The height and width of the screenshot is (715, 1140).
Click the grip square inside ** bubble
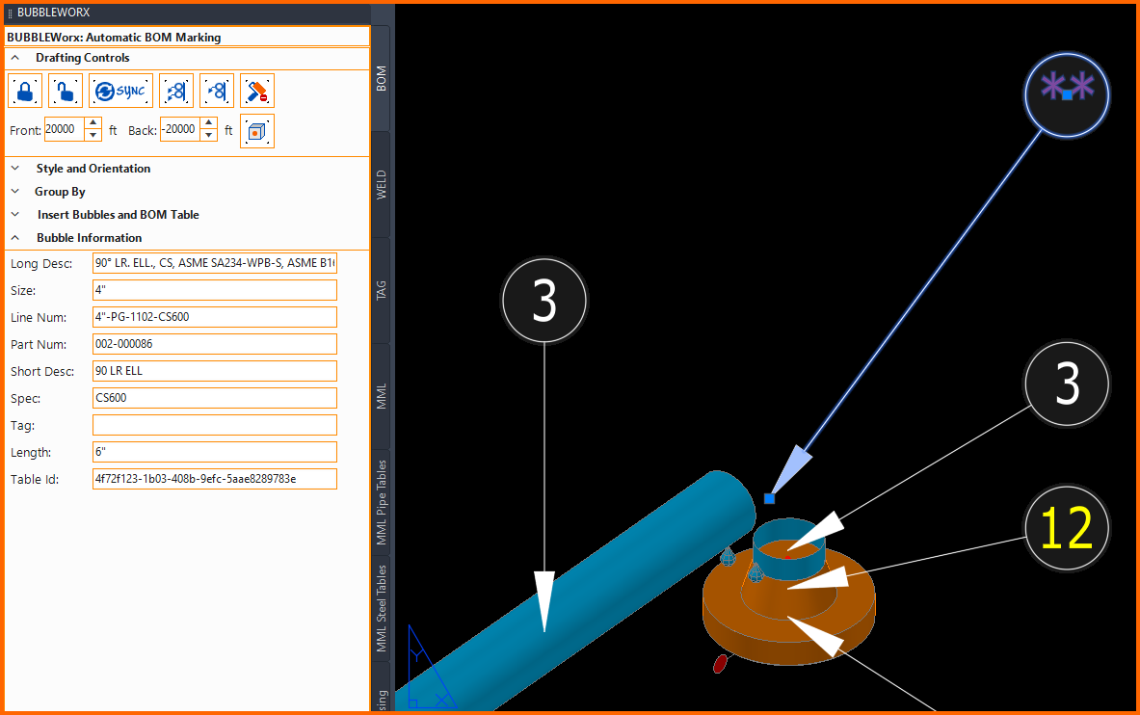(1067, 94)
